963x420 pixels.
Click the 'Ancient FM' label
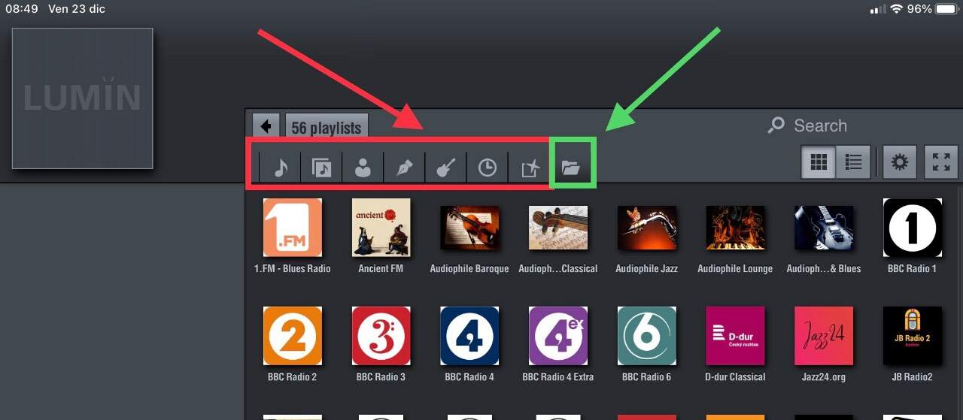tap(381, 268)
